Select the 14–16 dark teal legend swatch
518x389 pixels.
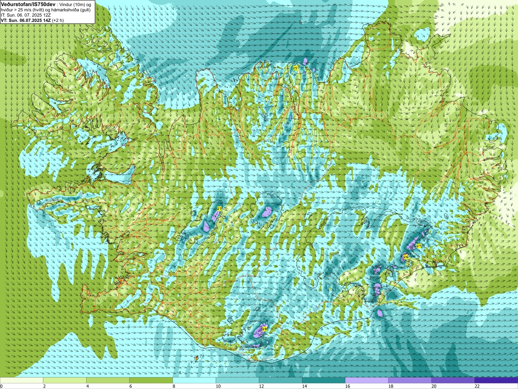(x=324, y=380)
